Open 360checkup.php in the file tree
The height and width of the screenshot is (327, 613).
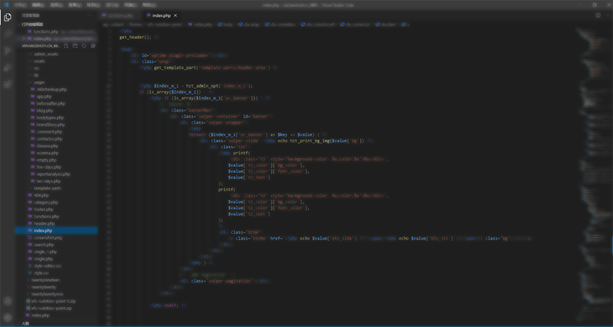(51, 90)
